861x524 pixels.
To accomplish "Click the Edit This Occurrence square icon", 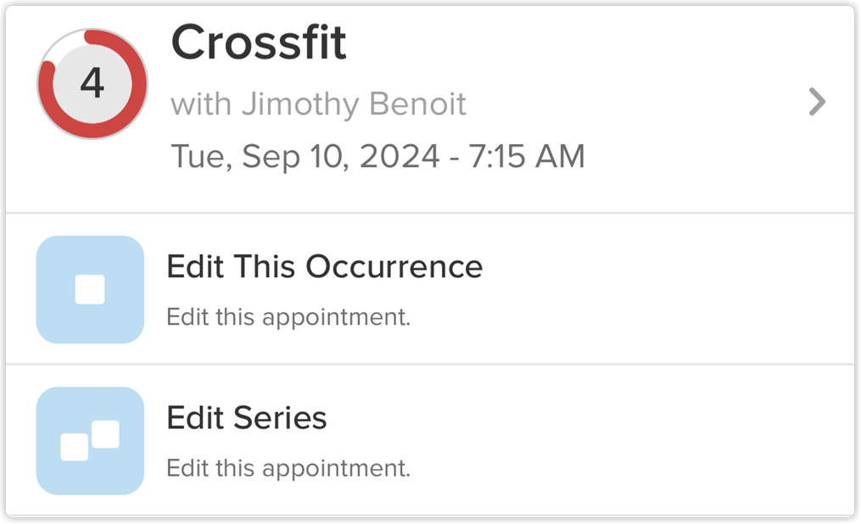I will (90, 290).
